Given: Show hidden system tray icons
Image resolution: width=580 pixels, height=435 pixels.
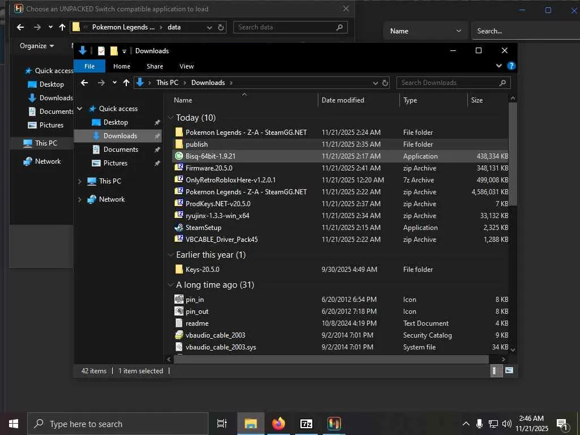Looking at the screenshot, I should click(466, 424).
